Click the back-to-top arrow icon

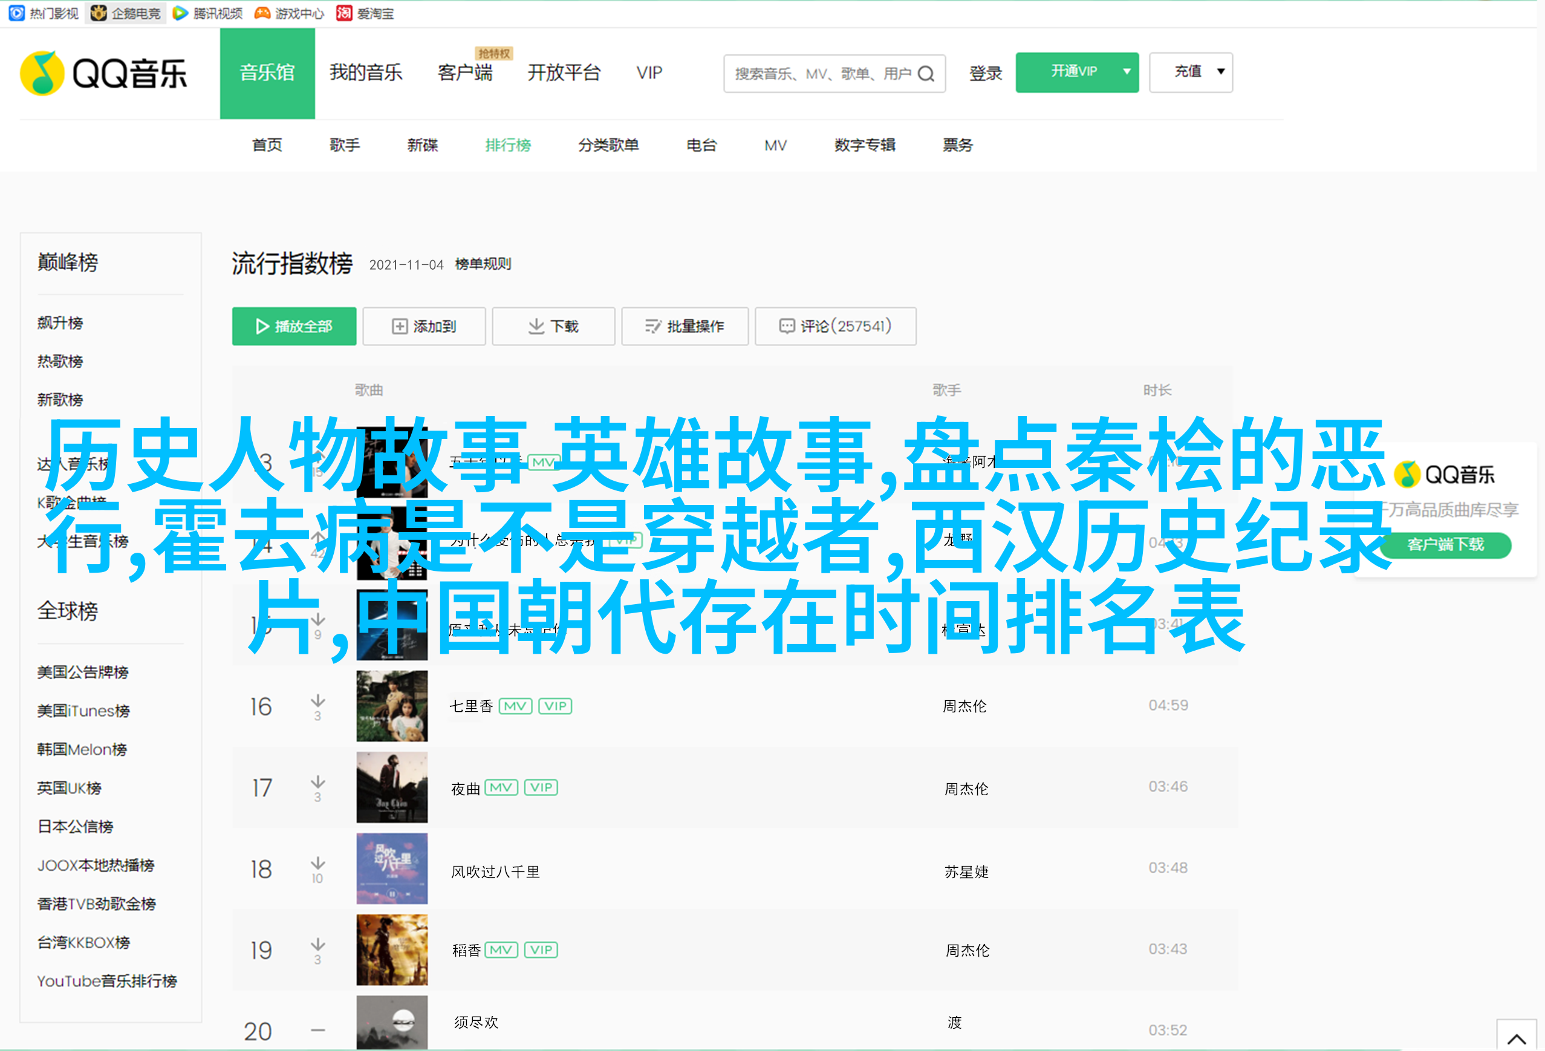pyautogui.click(x=1517, y=1038)
